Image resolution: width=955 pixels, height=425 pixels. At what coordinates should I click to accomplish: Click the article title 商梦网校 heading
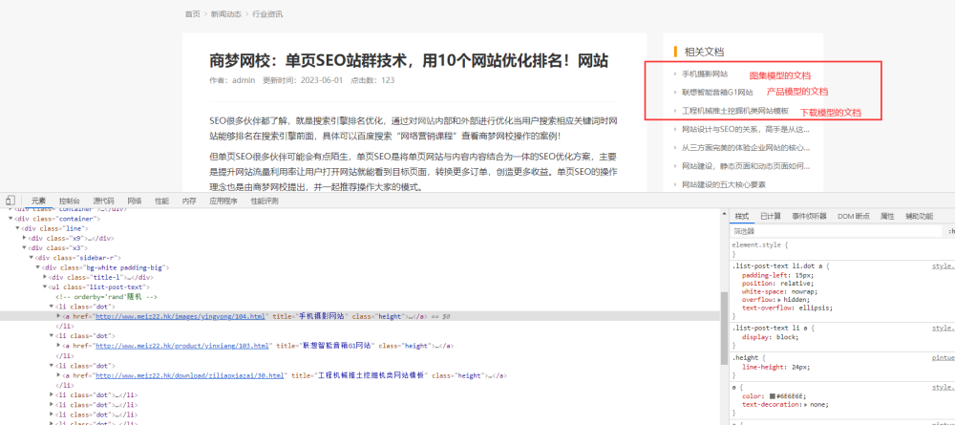pos(408,60)
